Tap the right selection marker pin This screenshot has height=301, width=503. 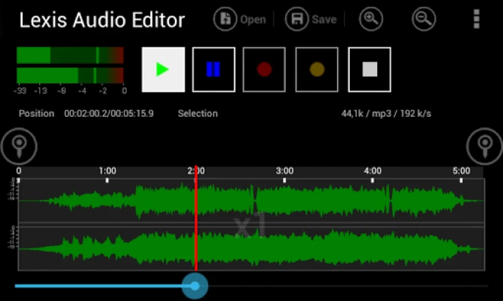pyautogui.click(x=484, y=146)
